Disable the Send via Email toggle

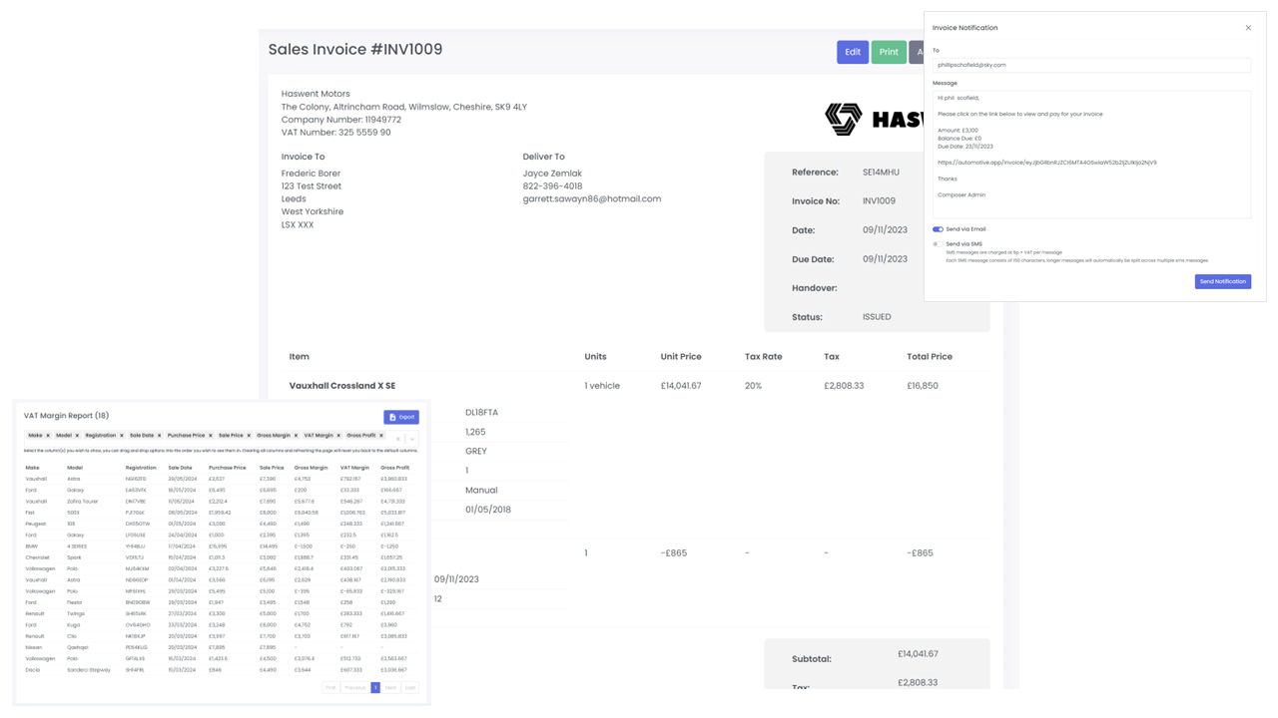[938, 229]
